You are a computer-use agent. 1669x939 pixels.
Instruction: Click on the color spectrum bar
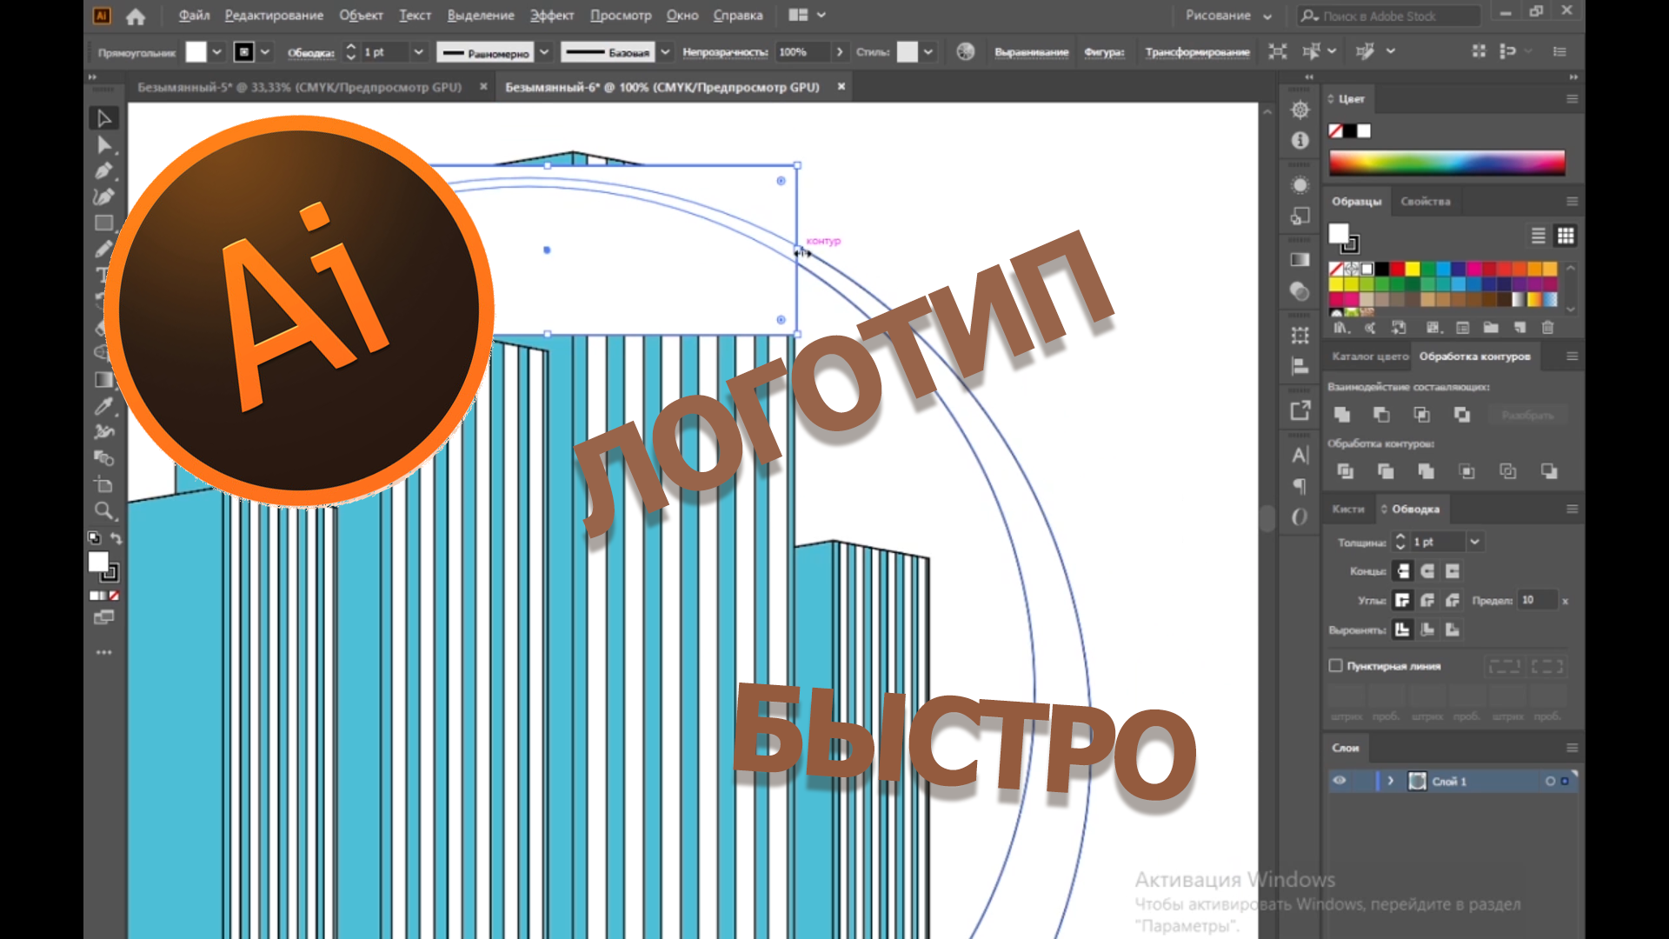[x=1446, y=163]
